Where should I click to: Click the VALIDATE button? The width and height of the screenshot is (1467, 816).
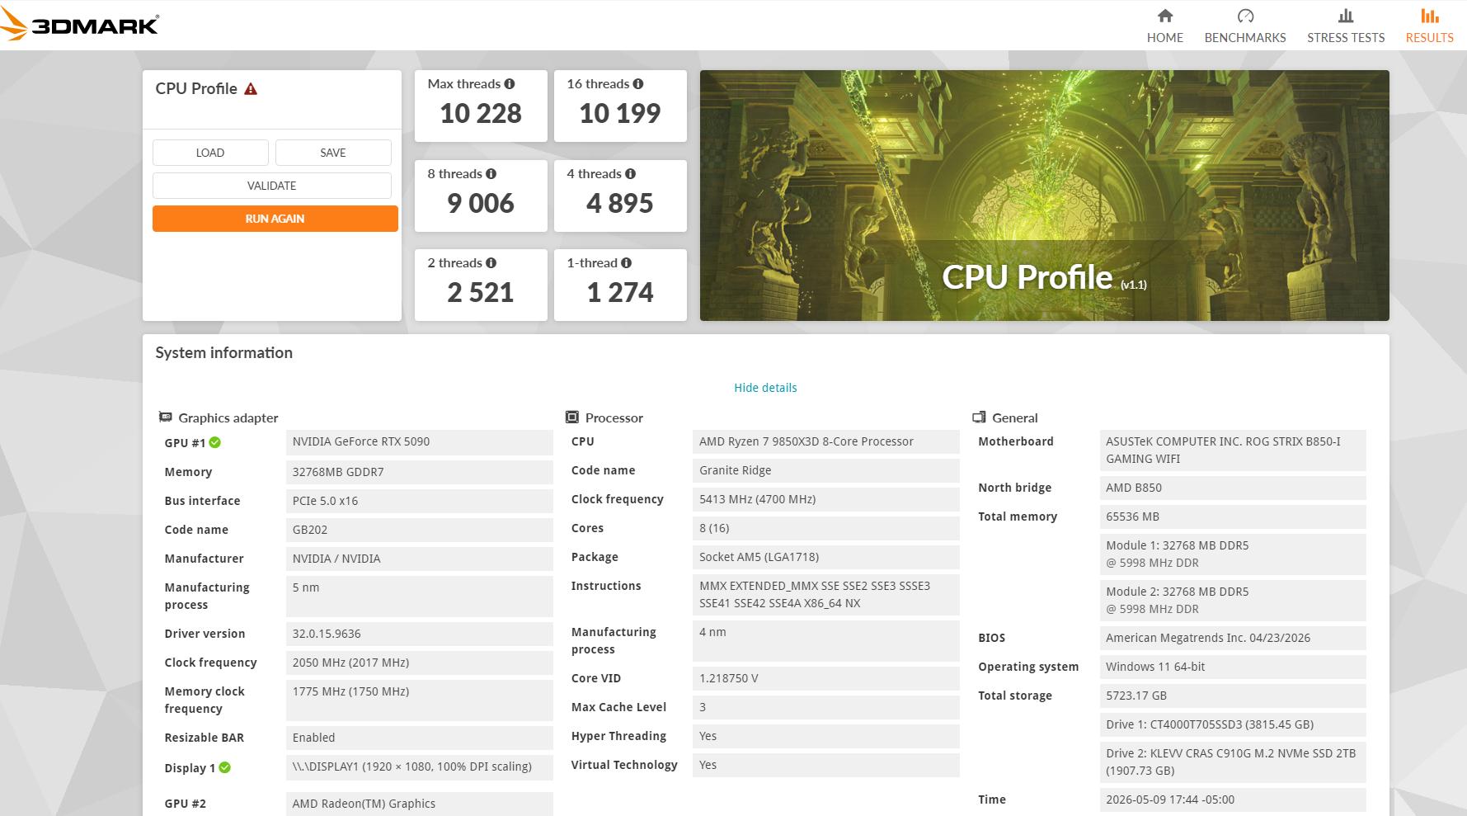[272, 186]
